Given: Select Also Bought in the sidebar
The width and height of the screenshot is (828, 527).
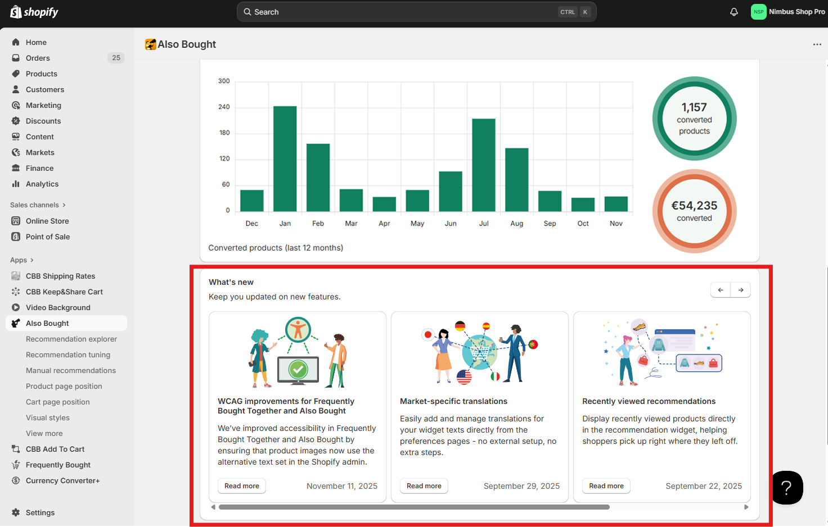Looking at the screenshot, I should [66, 323].
